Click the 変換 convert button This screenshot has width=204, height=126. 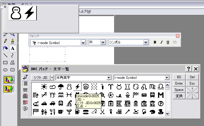click(x=179, y=96)
